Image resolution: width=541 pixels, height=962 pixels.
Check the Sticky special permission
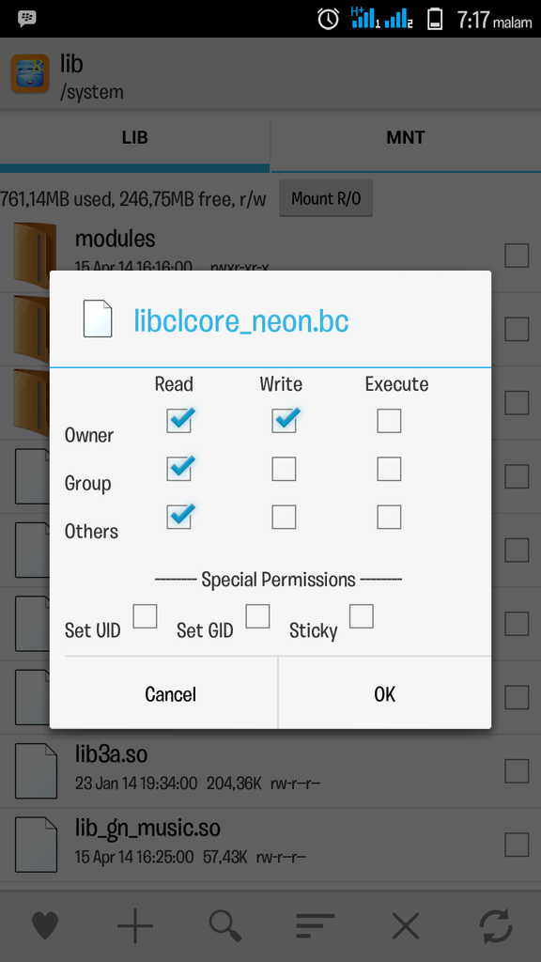click(362, 616)
